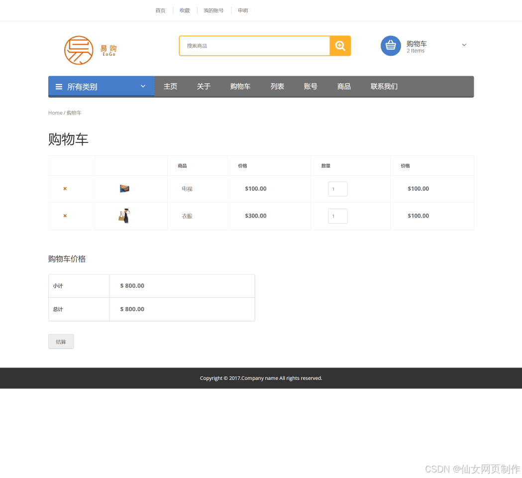
Task: Go to 购物车 in navigation bar
Action: [x=240, y=87]
